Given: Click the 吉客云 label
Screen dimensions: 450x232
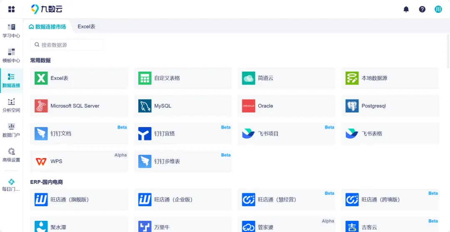Looking at the screenshot, I should 369,227.
